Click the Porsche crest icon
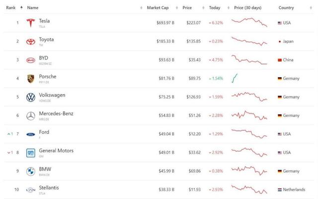The image size is (318, 199). [30, 79]
